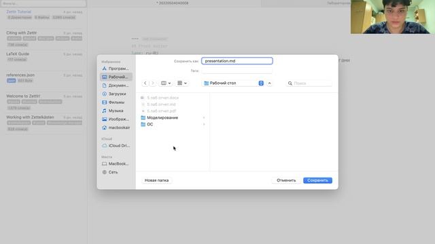The height and width of the screenshot is (244, 435).
Task: Click the Загрузки download icon
Action: [104, 94]
